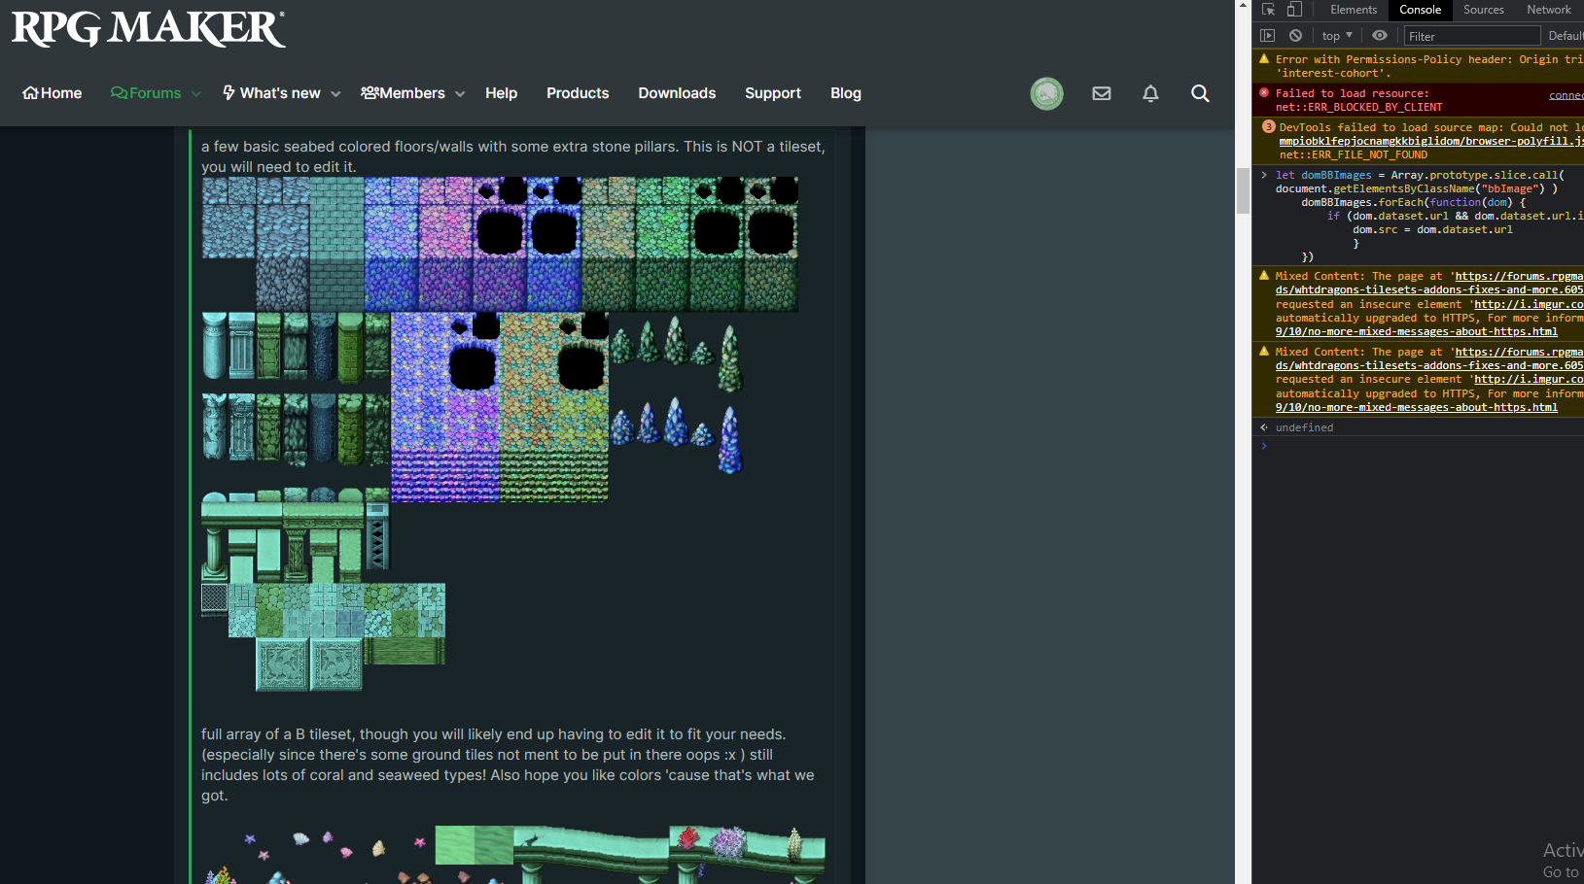Switch to the Sources tab
Screen dimensions: 1584x884
click(x=1484, y=10)
